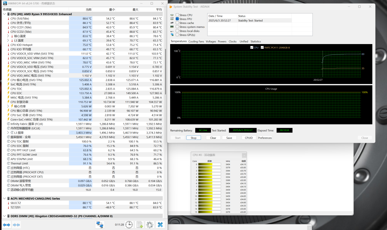Viewport: 387px width, 230px height.
Task: Open HWiNFO sensor settings gear icon
Action: [x=149, y=224]
